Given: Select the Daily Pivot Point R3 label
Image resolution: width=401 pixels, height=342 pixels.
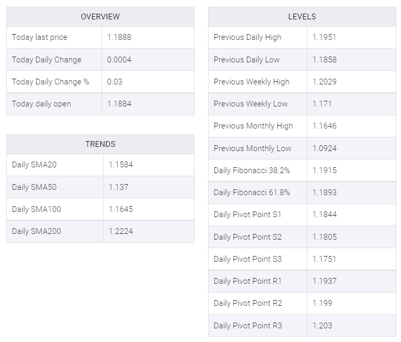Looking at the screenshot, I should coord(248,326).
